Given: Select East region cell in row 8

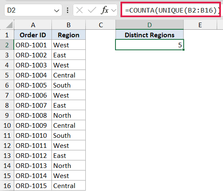Looking at the screenshot, I should [69, 105].
